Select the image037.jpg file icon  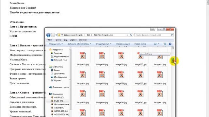pos(140,74)
